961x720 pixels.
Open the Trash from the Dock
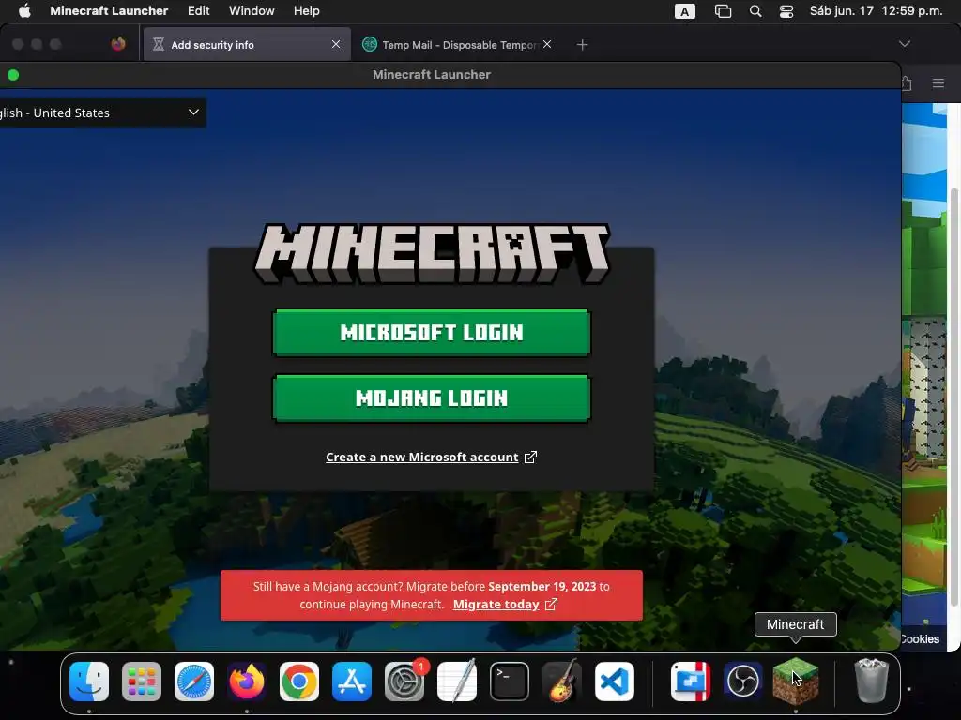871,682
